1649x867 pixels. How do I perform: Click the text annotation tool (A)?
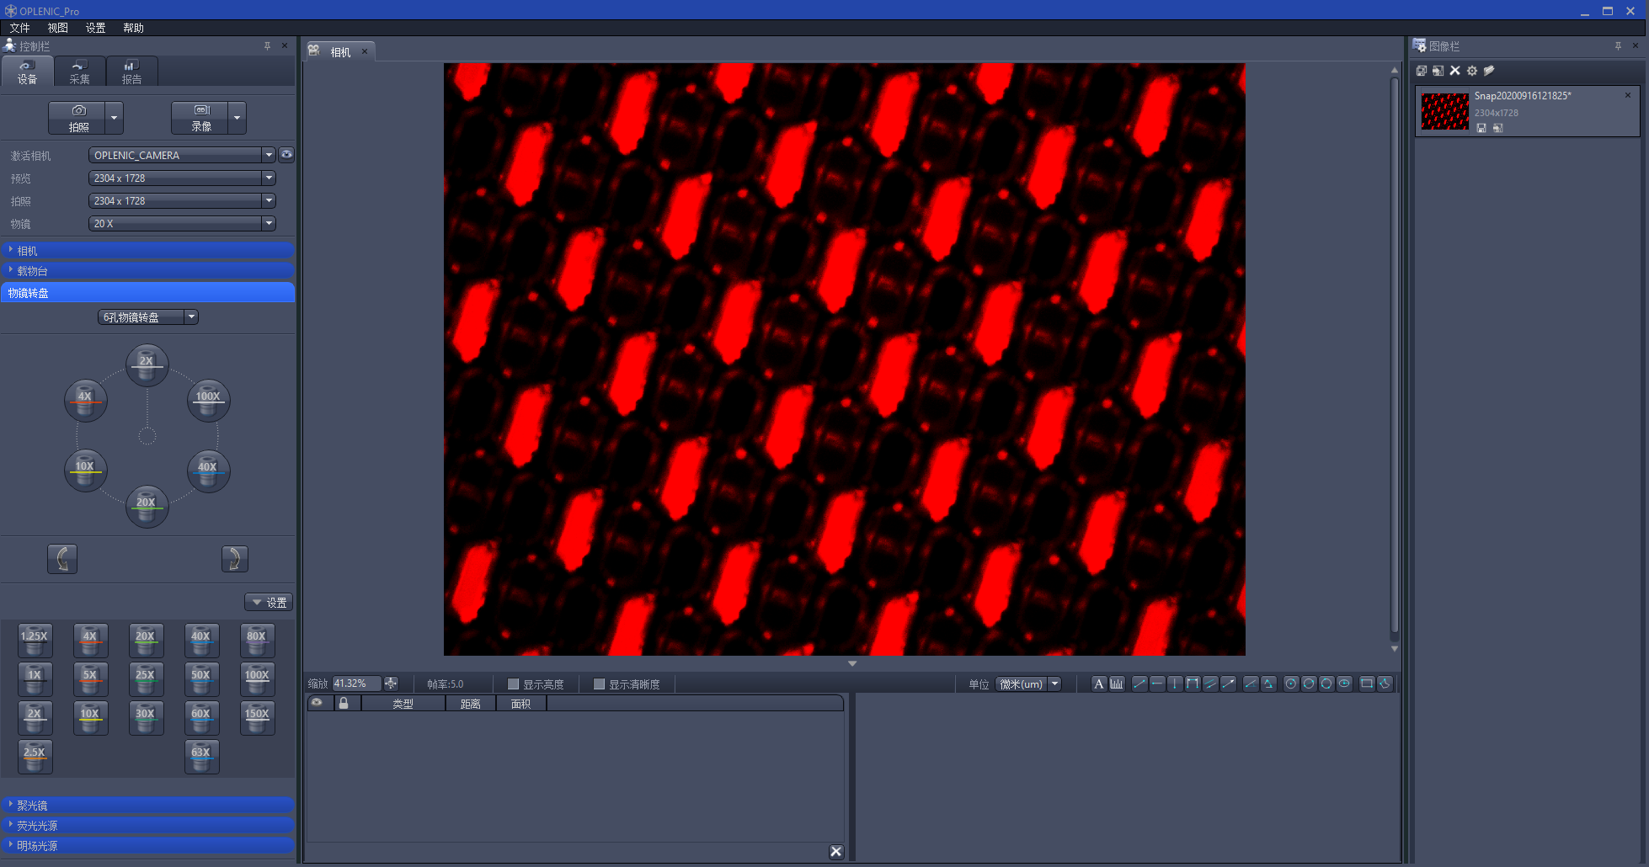[x=1098, y=683]
